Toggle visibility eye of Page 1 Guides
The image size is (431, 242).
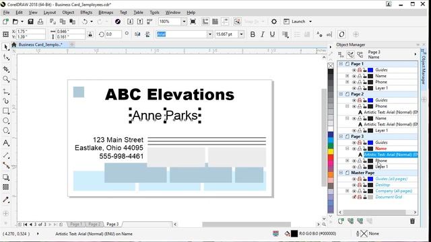point(354,70)
